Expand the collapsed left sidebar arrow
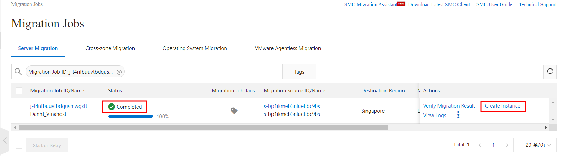The width and height of the screenshot is (565, 156). 4,140
